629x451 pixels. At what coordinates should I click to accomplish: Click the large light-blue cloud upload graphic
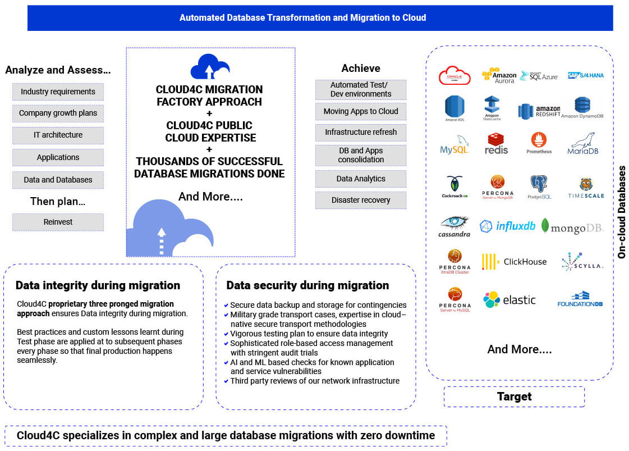tap(169, 227)
